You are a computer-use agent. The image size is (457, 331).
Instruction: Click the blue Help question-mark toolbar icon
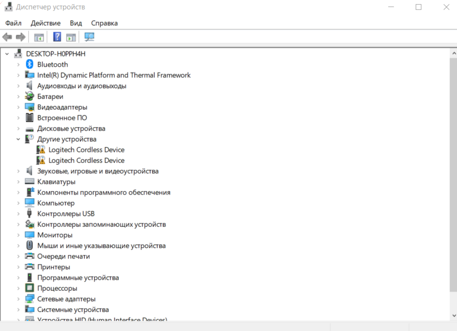pyautogui.click(x=57, y=37)
